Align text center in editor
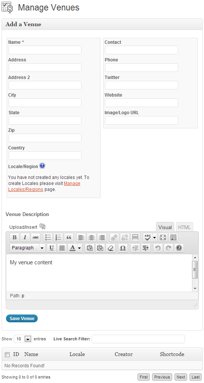204x383 pixels. click(x=92, y=237)
